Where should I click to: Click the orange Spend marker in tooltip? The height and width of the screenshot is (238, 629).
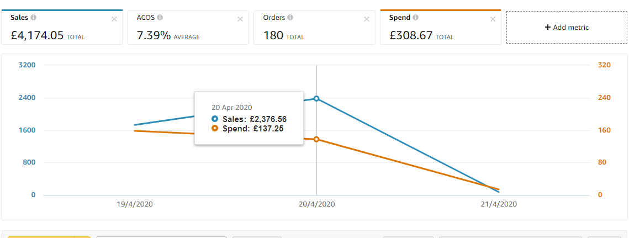pyautogui.click(x=215, y=128)
